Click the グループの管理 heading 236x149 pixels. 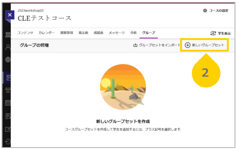(x=34, y=45)
